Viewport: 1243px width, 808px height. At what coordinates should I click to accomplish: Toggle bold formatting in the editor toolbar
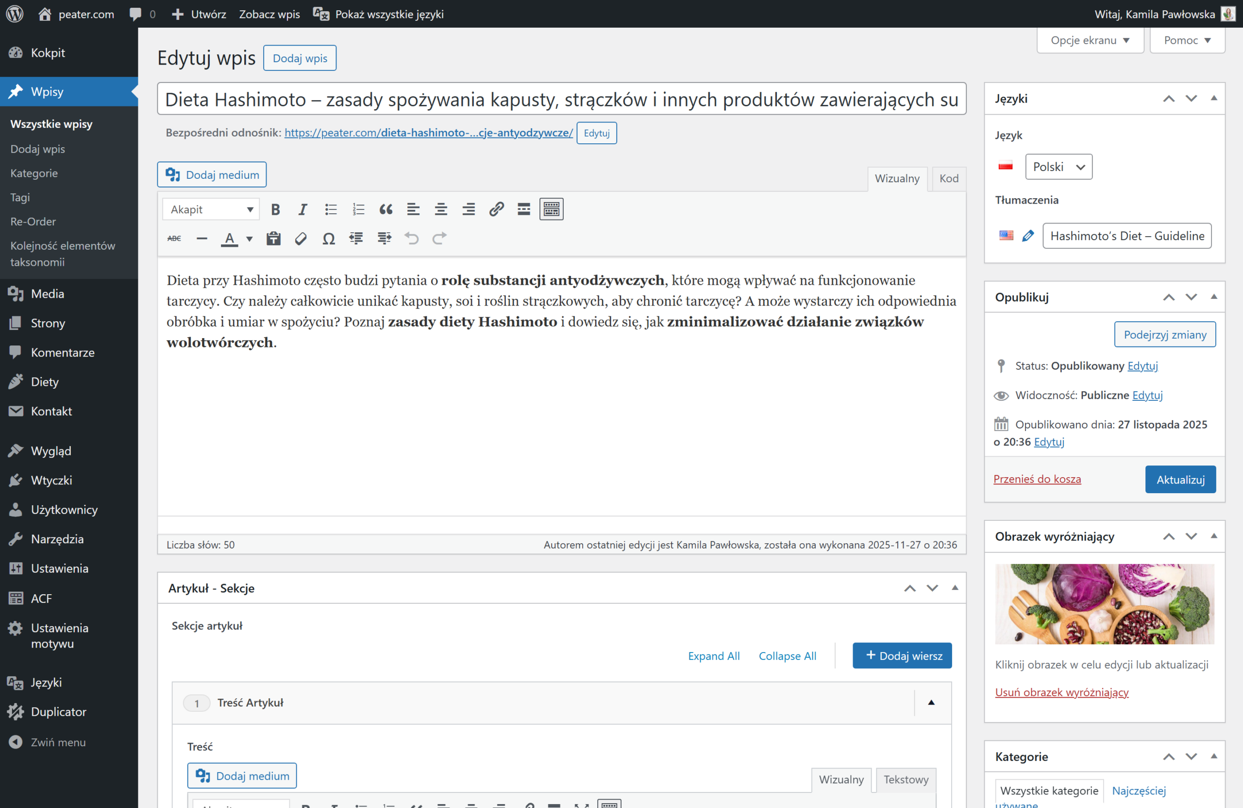click(275, 209)
